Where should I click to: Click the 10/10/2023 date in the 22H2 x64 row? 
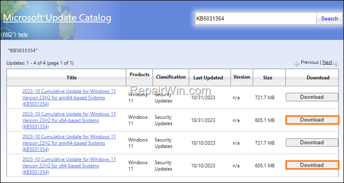coord(203,166)
